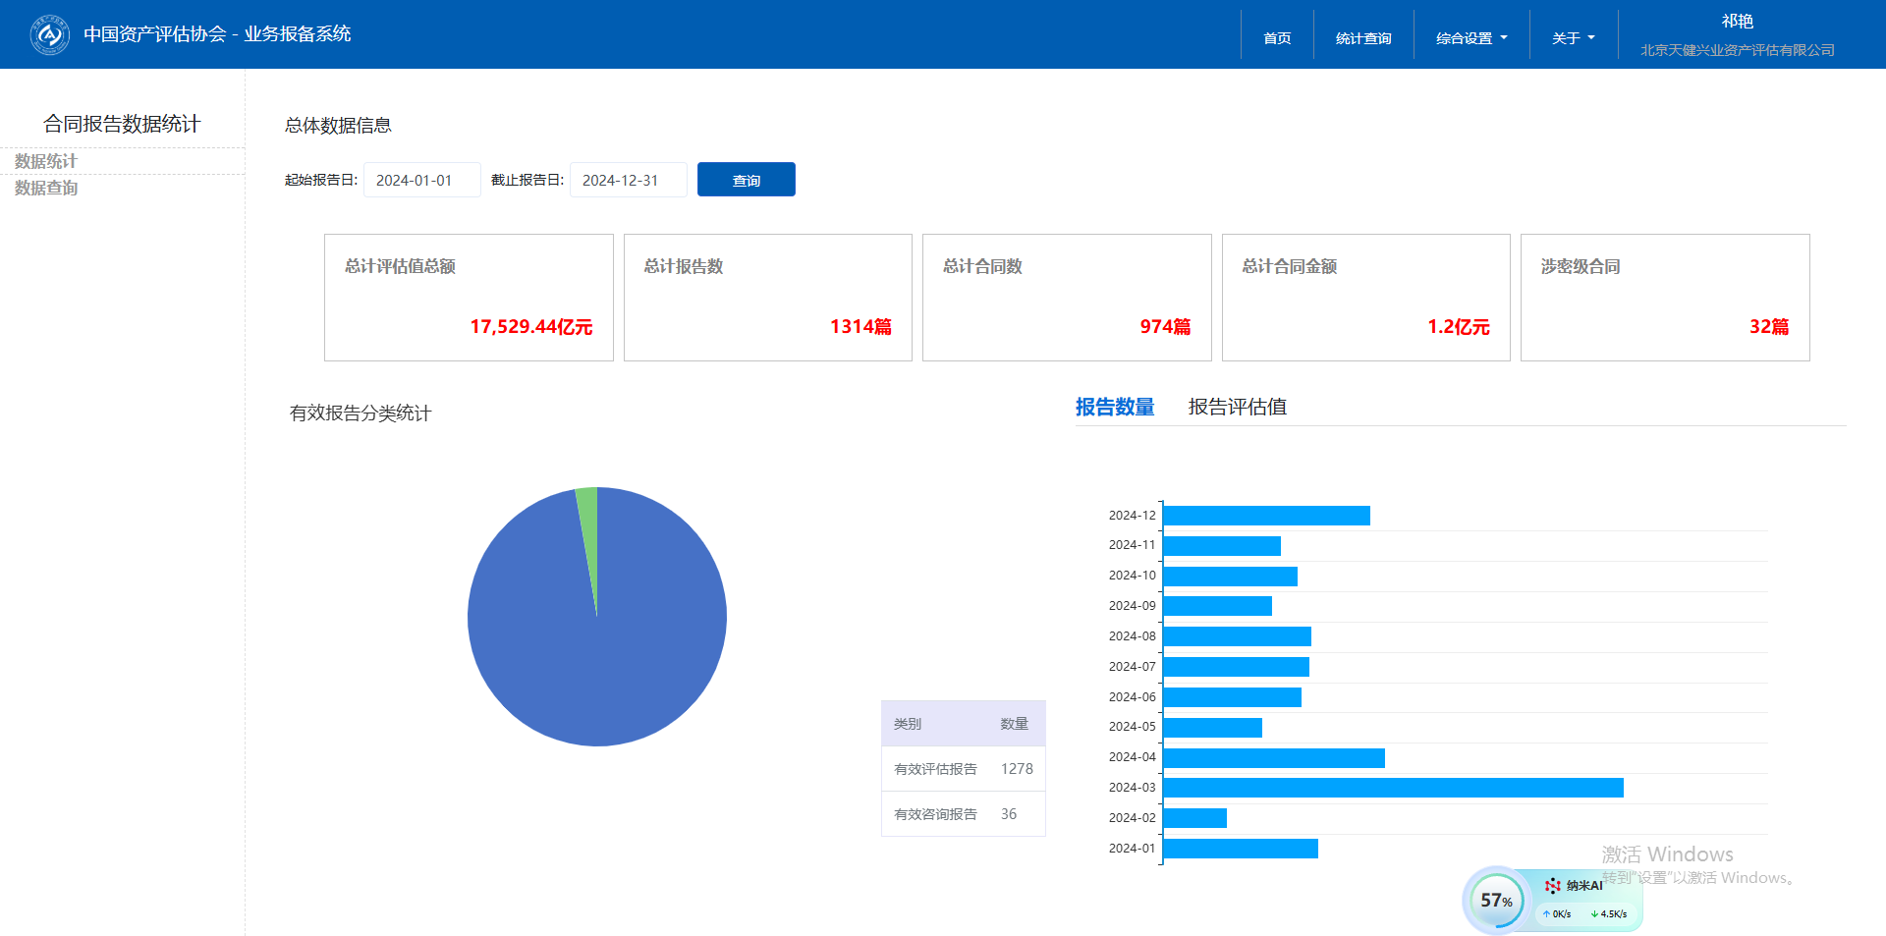Switch to the 报告评估值 tab
Screen dimensions: 1886x936
(x=1237, y=407)
